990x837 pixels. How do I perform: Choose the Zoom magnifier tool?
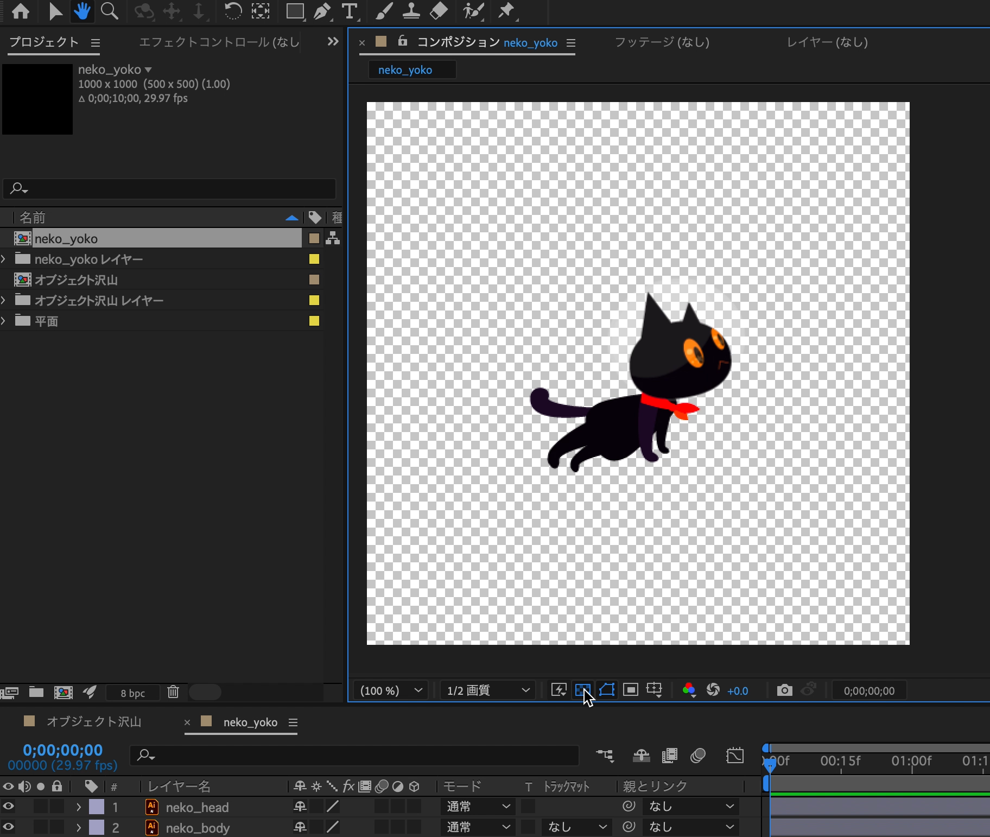point(110,11)
